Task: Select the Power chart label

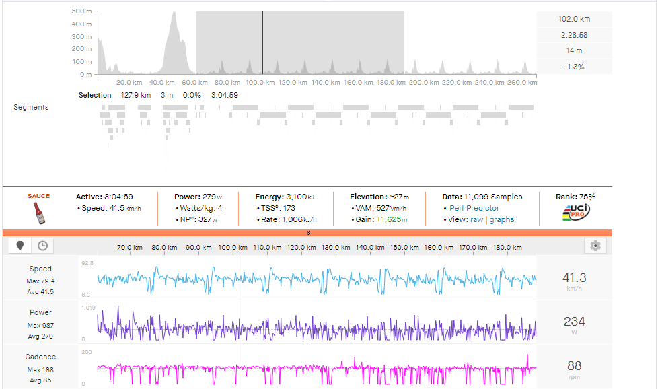Action: [40, 312]
